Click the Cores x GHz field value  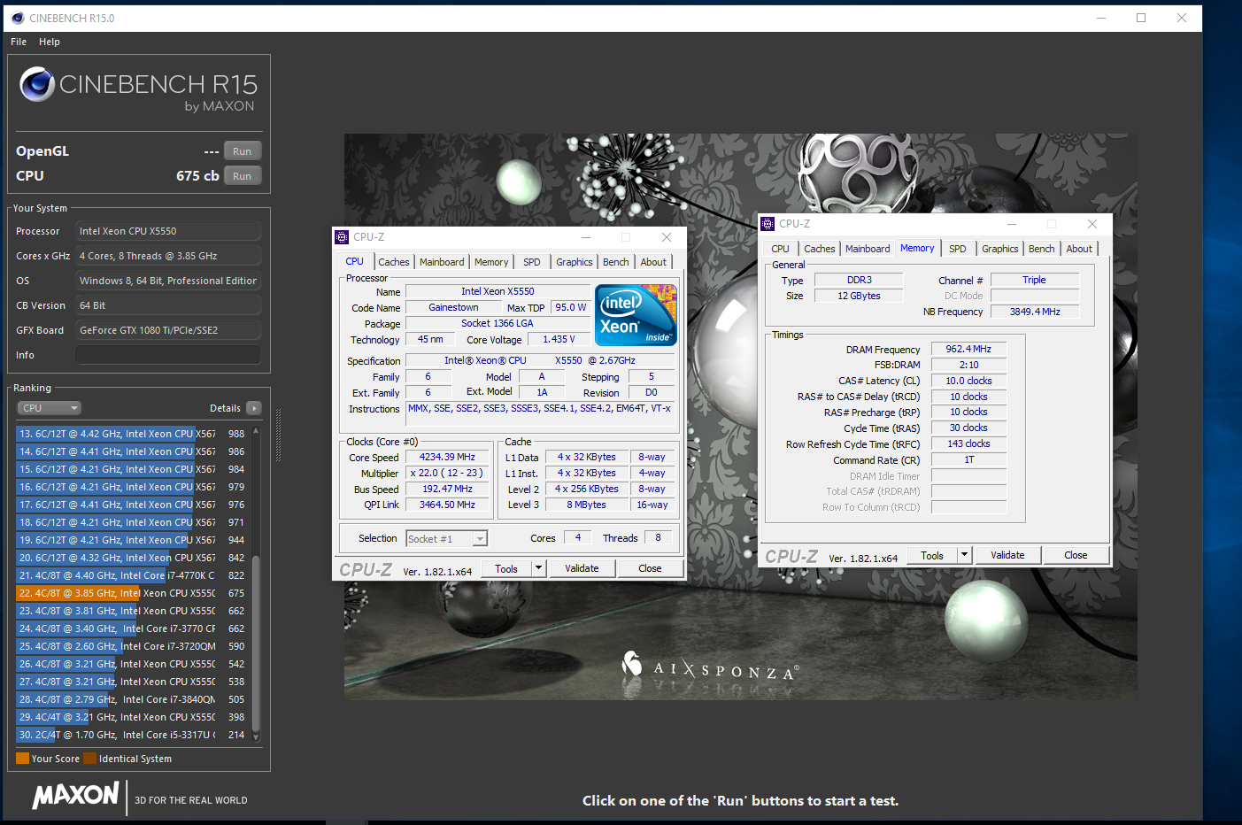(168, 256)
